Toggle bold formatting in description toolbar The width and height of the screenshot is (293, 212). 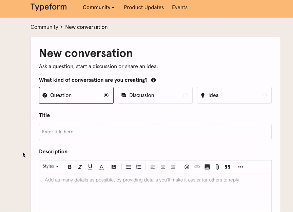click(70, 167)
